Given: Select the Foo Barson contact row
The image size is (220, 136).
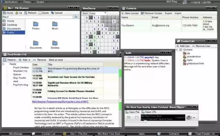Looking at the screenshot, I should [x=169, y=25].
